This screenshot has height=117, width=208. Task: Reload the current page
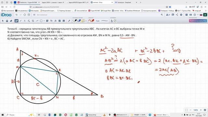click(14, 7)
